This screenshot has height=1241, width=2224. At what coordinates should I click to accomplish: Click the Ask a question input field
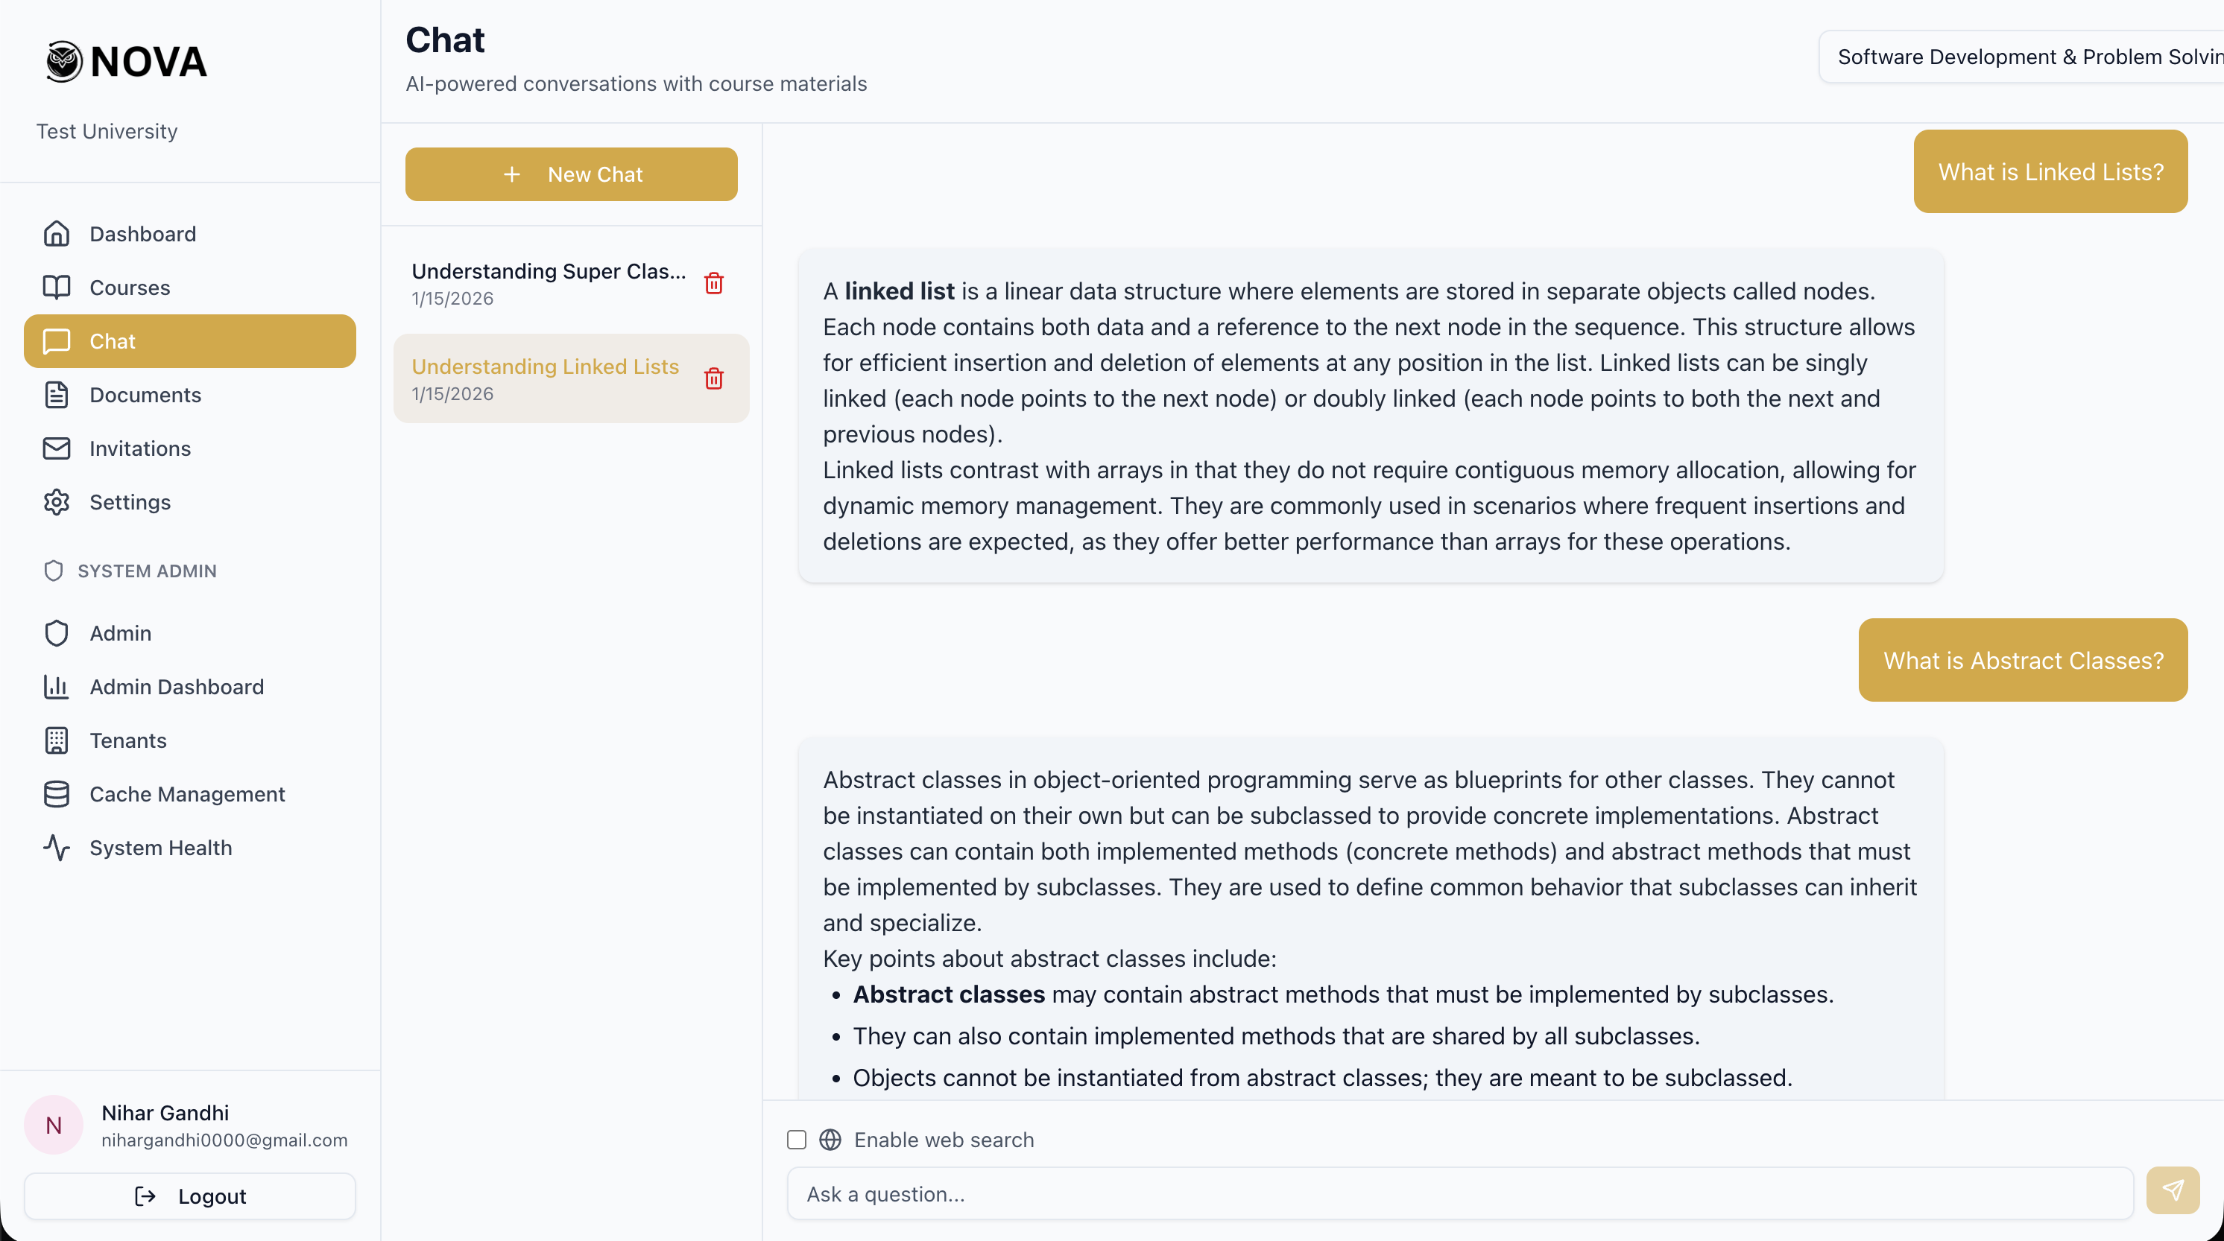[x=1459, y=1193]
